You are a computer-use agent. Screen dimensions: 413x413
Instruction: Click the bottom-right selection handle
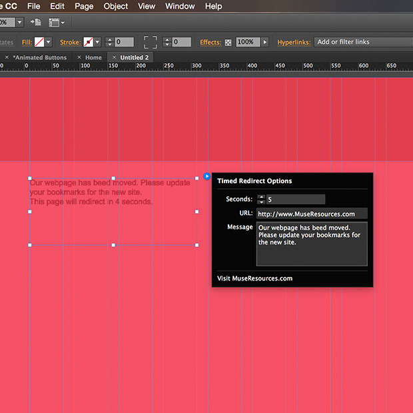[197, 245]
